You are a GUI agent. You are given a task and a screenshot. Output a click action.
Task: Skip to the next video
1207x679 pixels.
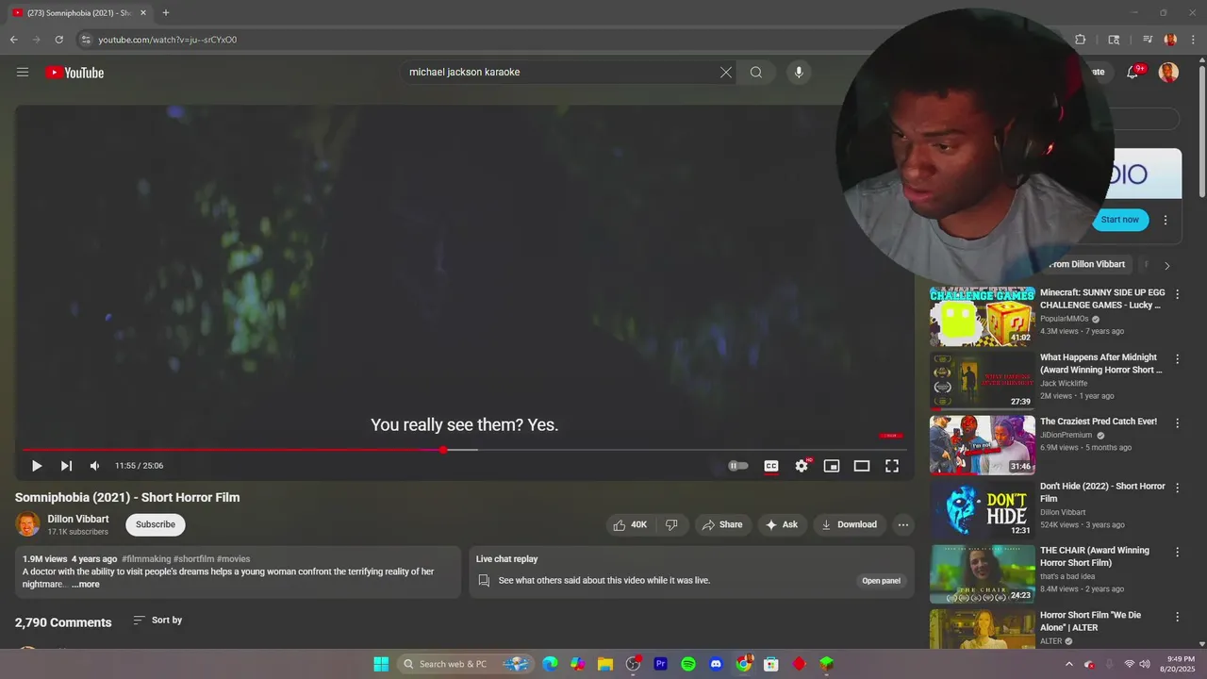(x=66, y=466)
